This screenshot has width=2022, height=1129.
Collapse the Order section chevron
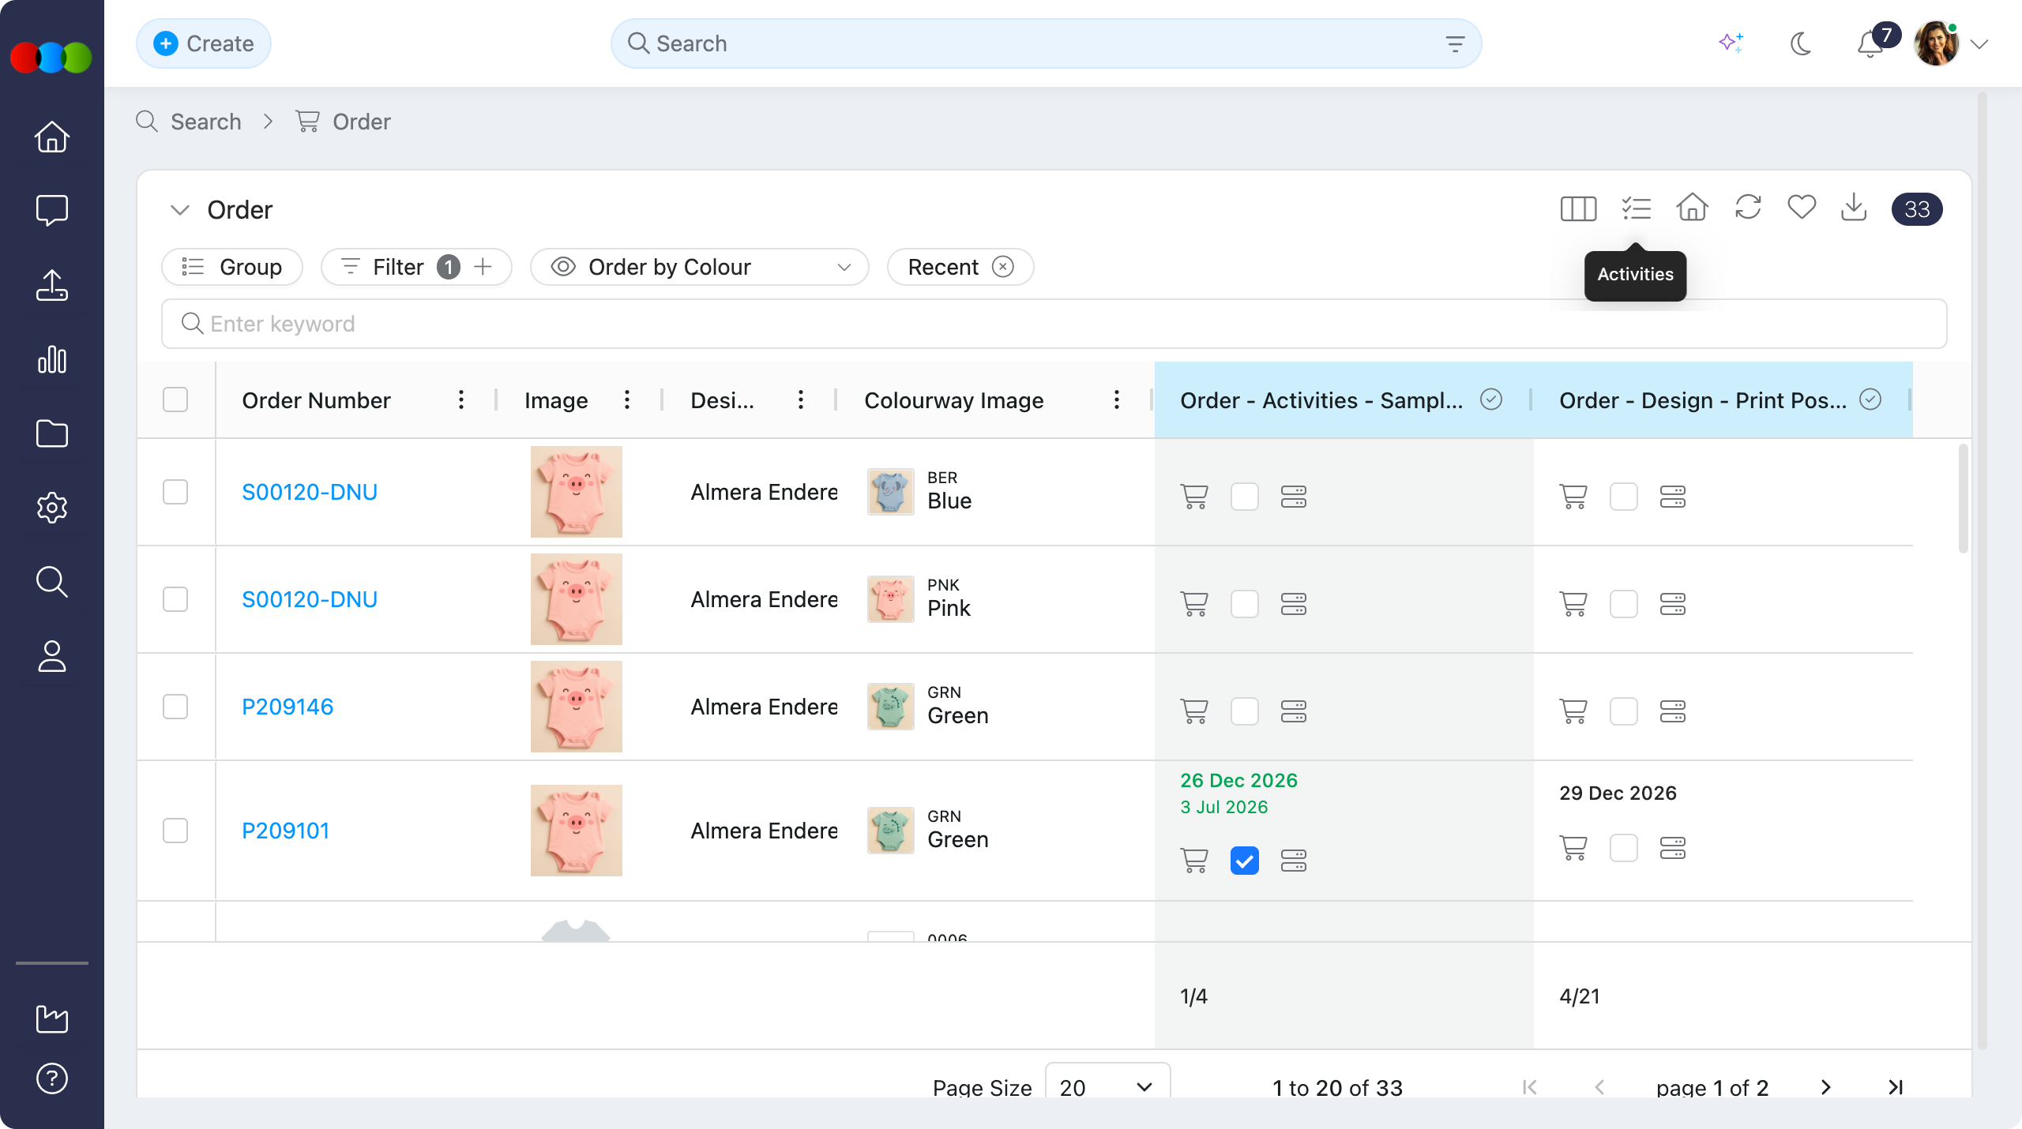click(180, 210)
